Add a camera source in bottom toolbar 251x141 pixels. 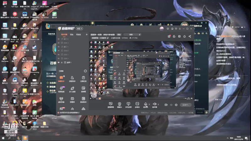tap(120, 105)
